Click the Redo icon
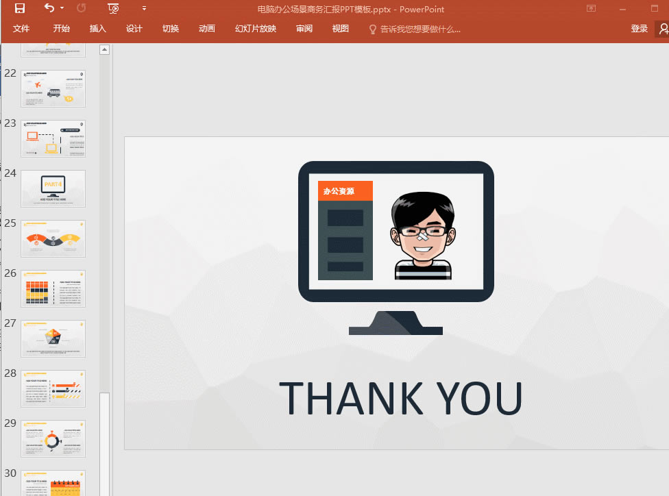Screen dimensions: 669x496 coord(80,9)
